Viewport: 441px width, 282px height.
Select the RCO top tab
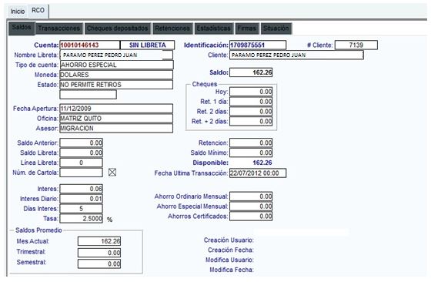point(38,11)
